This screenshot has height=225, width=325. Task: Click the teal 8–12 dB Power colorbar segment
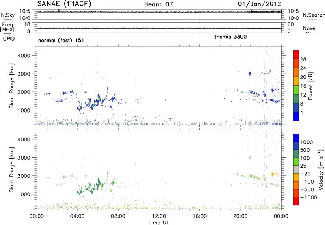click(x=296, y=99)
